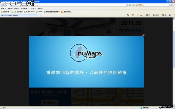Expand the address bar history dropdown

pyautogui.click(x=127, y=5)
